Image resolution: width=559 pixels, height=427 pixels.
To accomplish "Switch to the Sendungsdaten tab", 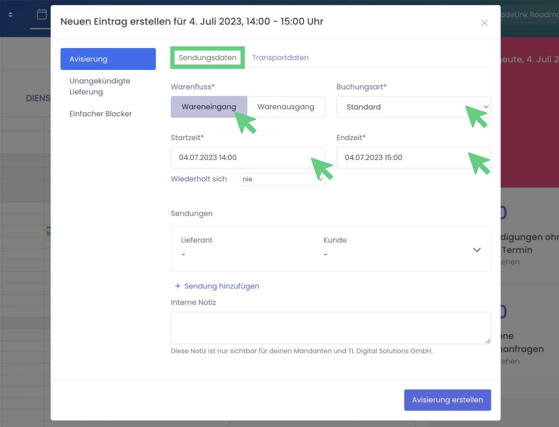I will (207, 58).
